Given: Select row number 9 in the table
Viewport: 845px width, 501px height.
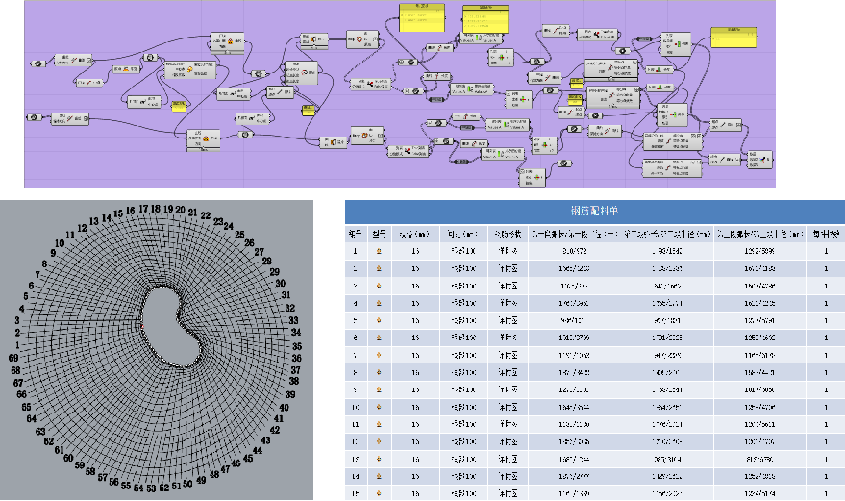Looking at the screenshot, I should pyautogui.click(x=355, y=389).
